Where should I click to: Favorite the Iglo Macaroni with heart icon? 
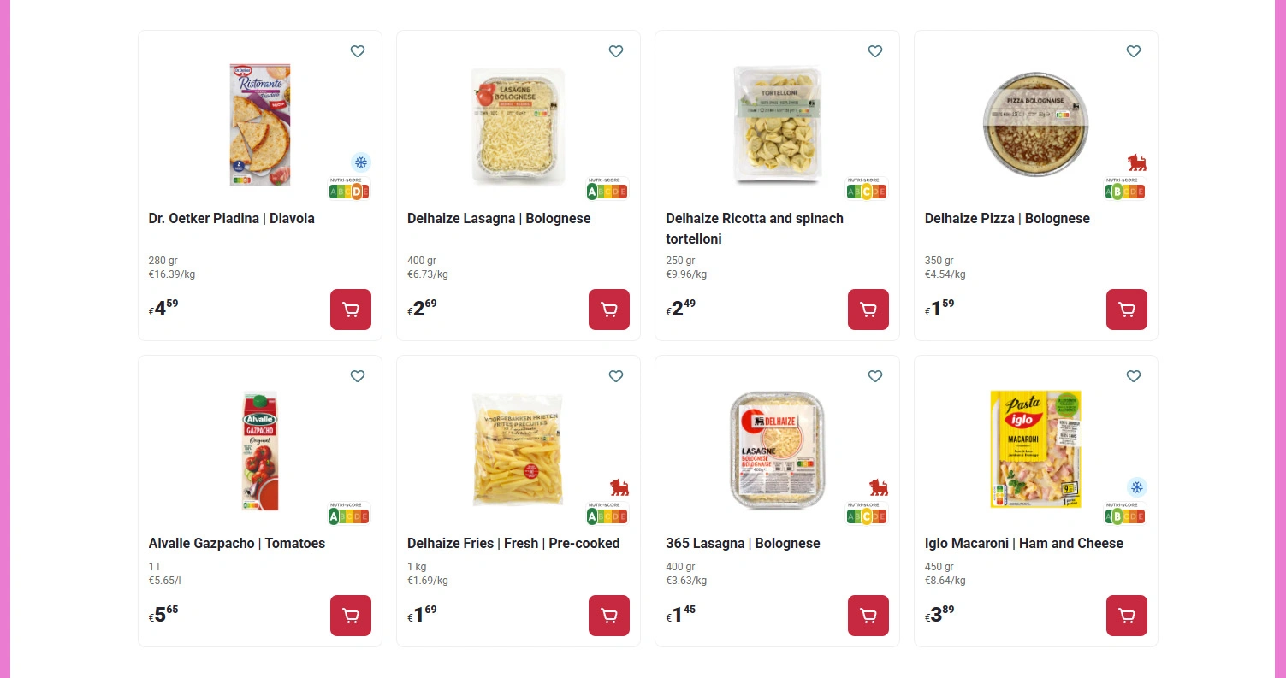point(1134,376)
